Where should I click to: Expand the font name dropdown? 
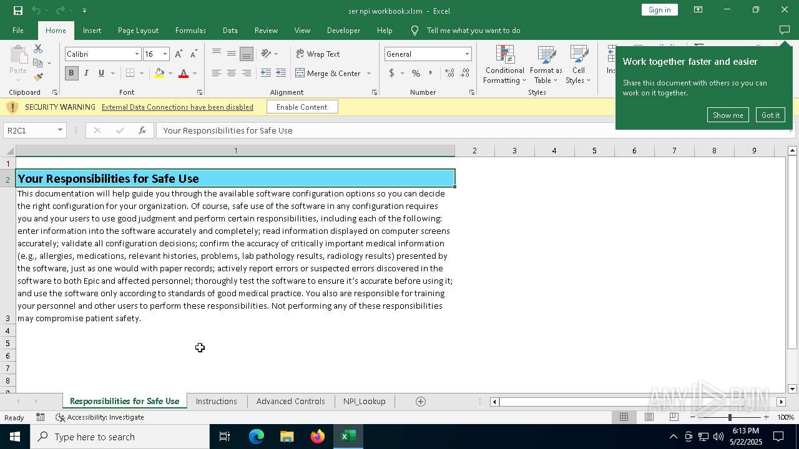click(x=137, y=54)
